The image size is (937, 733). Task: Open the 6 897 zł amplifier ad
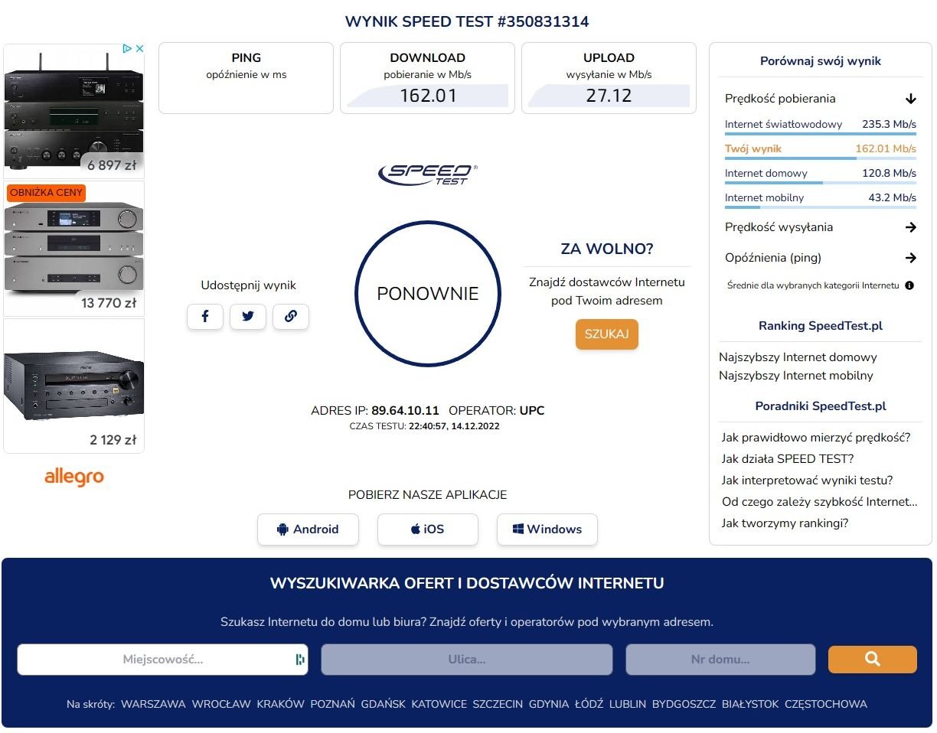pyautogui.click(x=74, y=111)
